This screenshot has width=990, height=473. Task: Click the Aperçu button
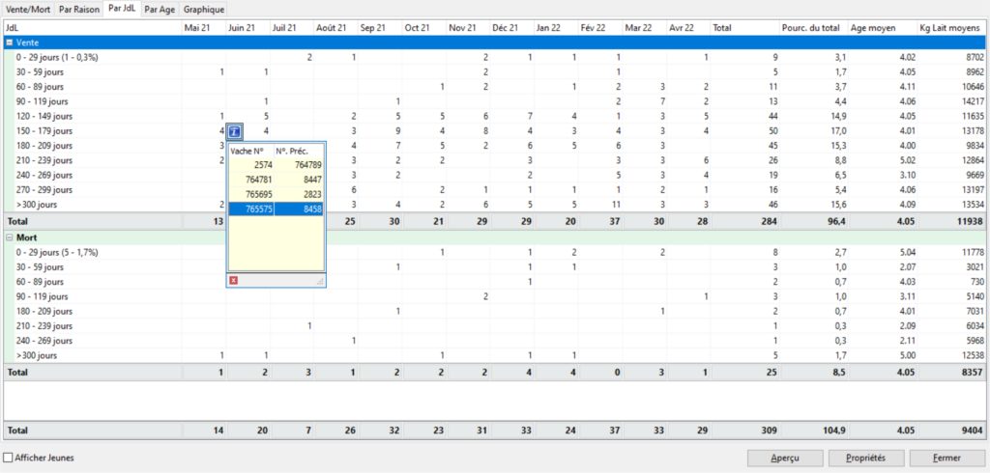(786, 458)
